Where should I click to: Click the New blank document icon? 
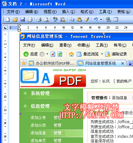pos(8,19)
